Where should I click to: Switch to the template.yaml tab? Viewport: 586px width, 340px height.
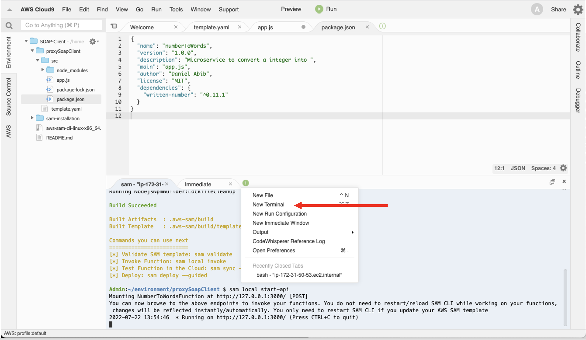211,27
